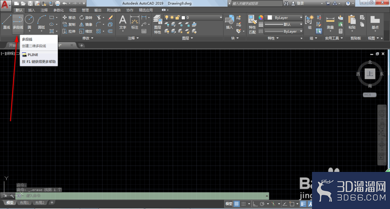The image size is (390, 209).
Task: Switch to the 视图 ribbon tab
Action: coord(73,10)
